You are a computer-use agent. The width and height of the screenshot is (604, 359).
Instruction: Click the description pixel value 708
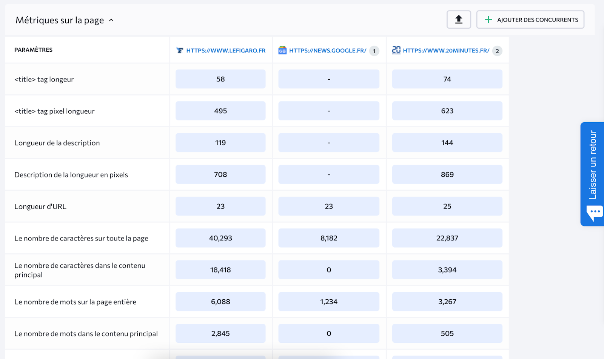point(220,174)
